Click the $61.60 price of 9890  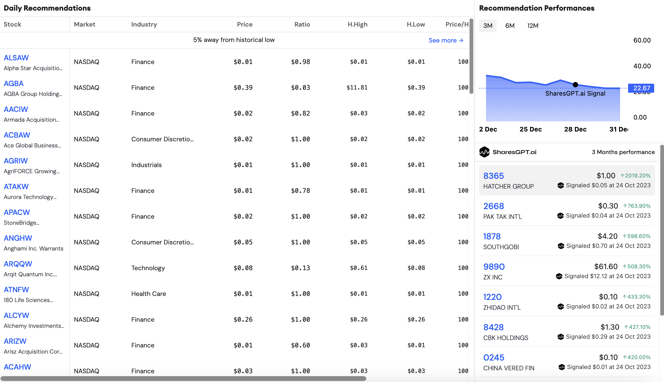click(606, 266)
